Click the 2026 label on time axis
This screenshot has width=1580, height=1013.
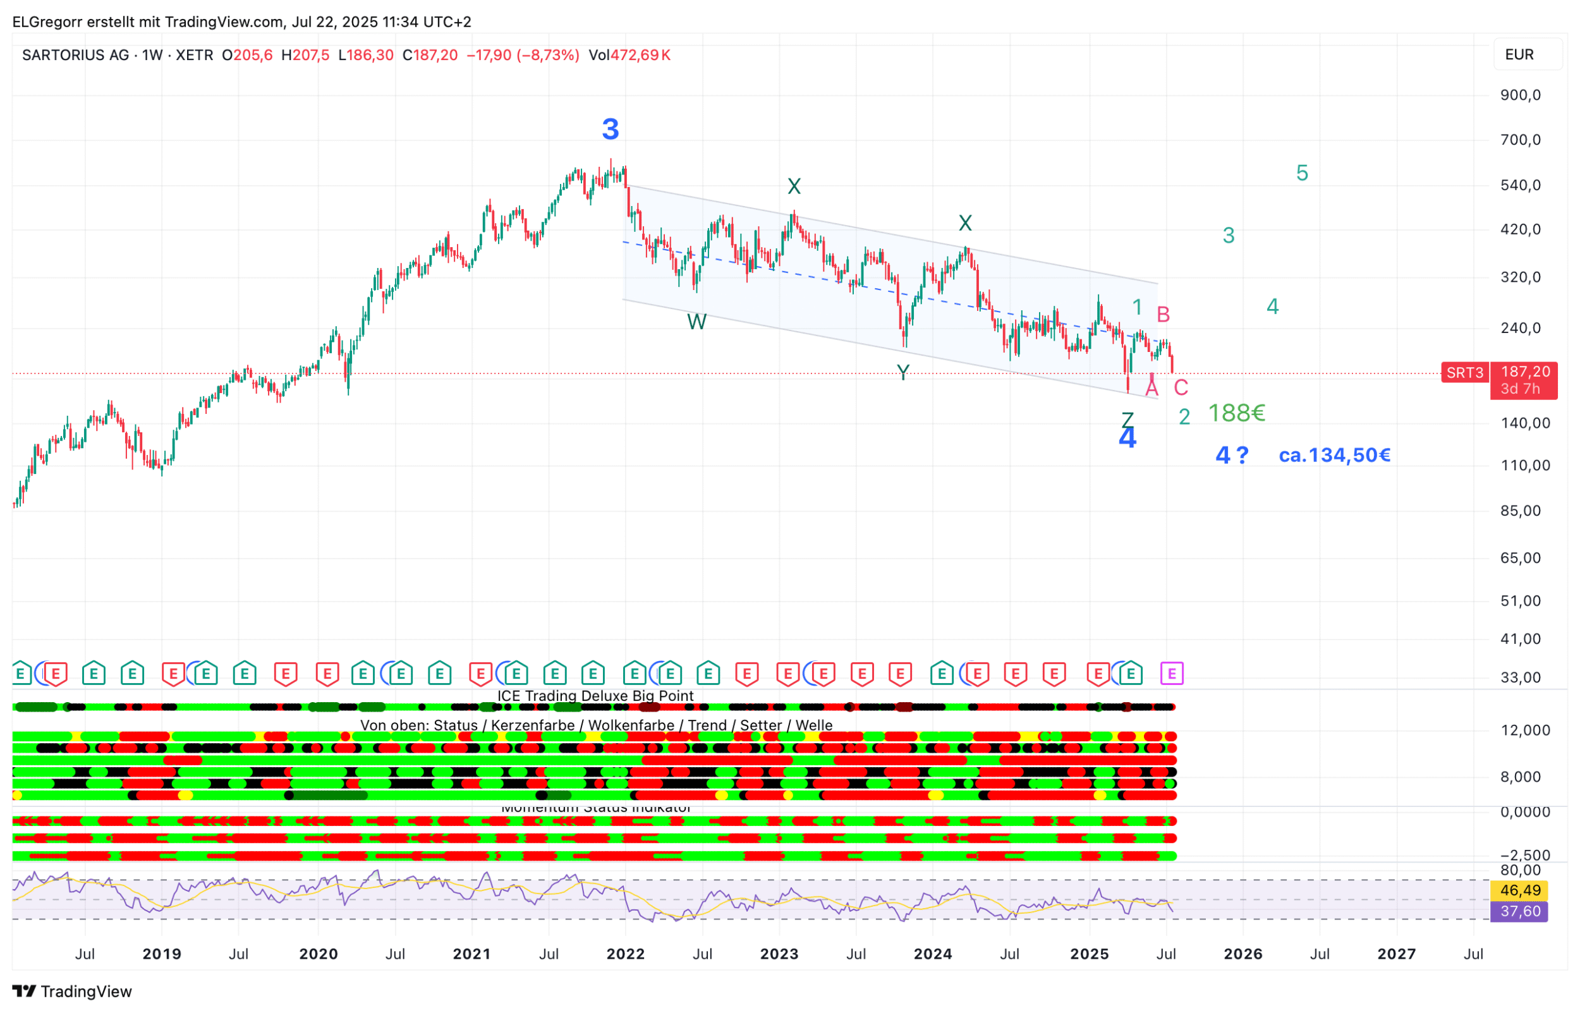tap(1243, 954)
